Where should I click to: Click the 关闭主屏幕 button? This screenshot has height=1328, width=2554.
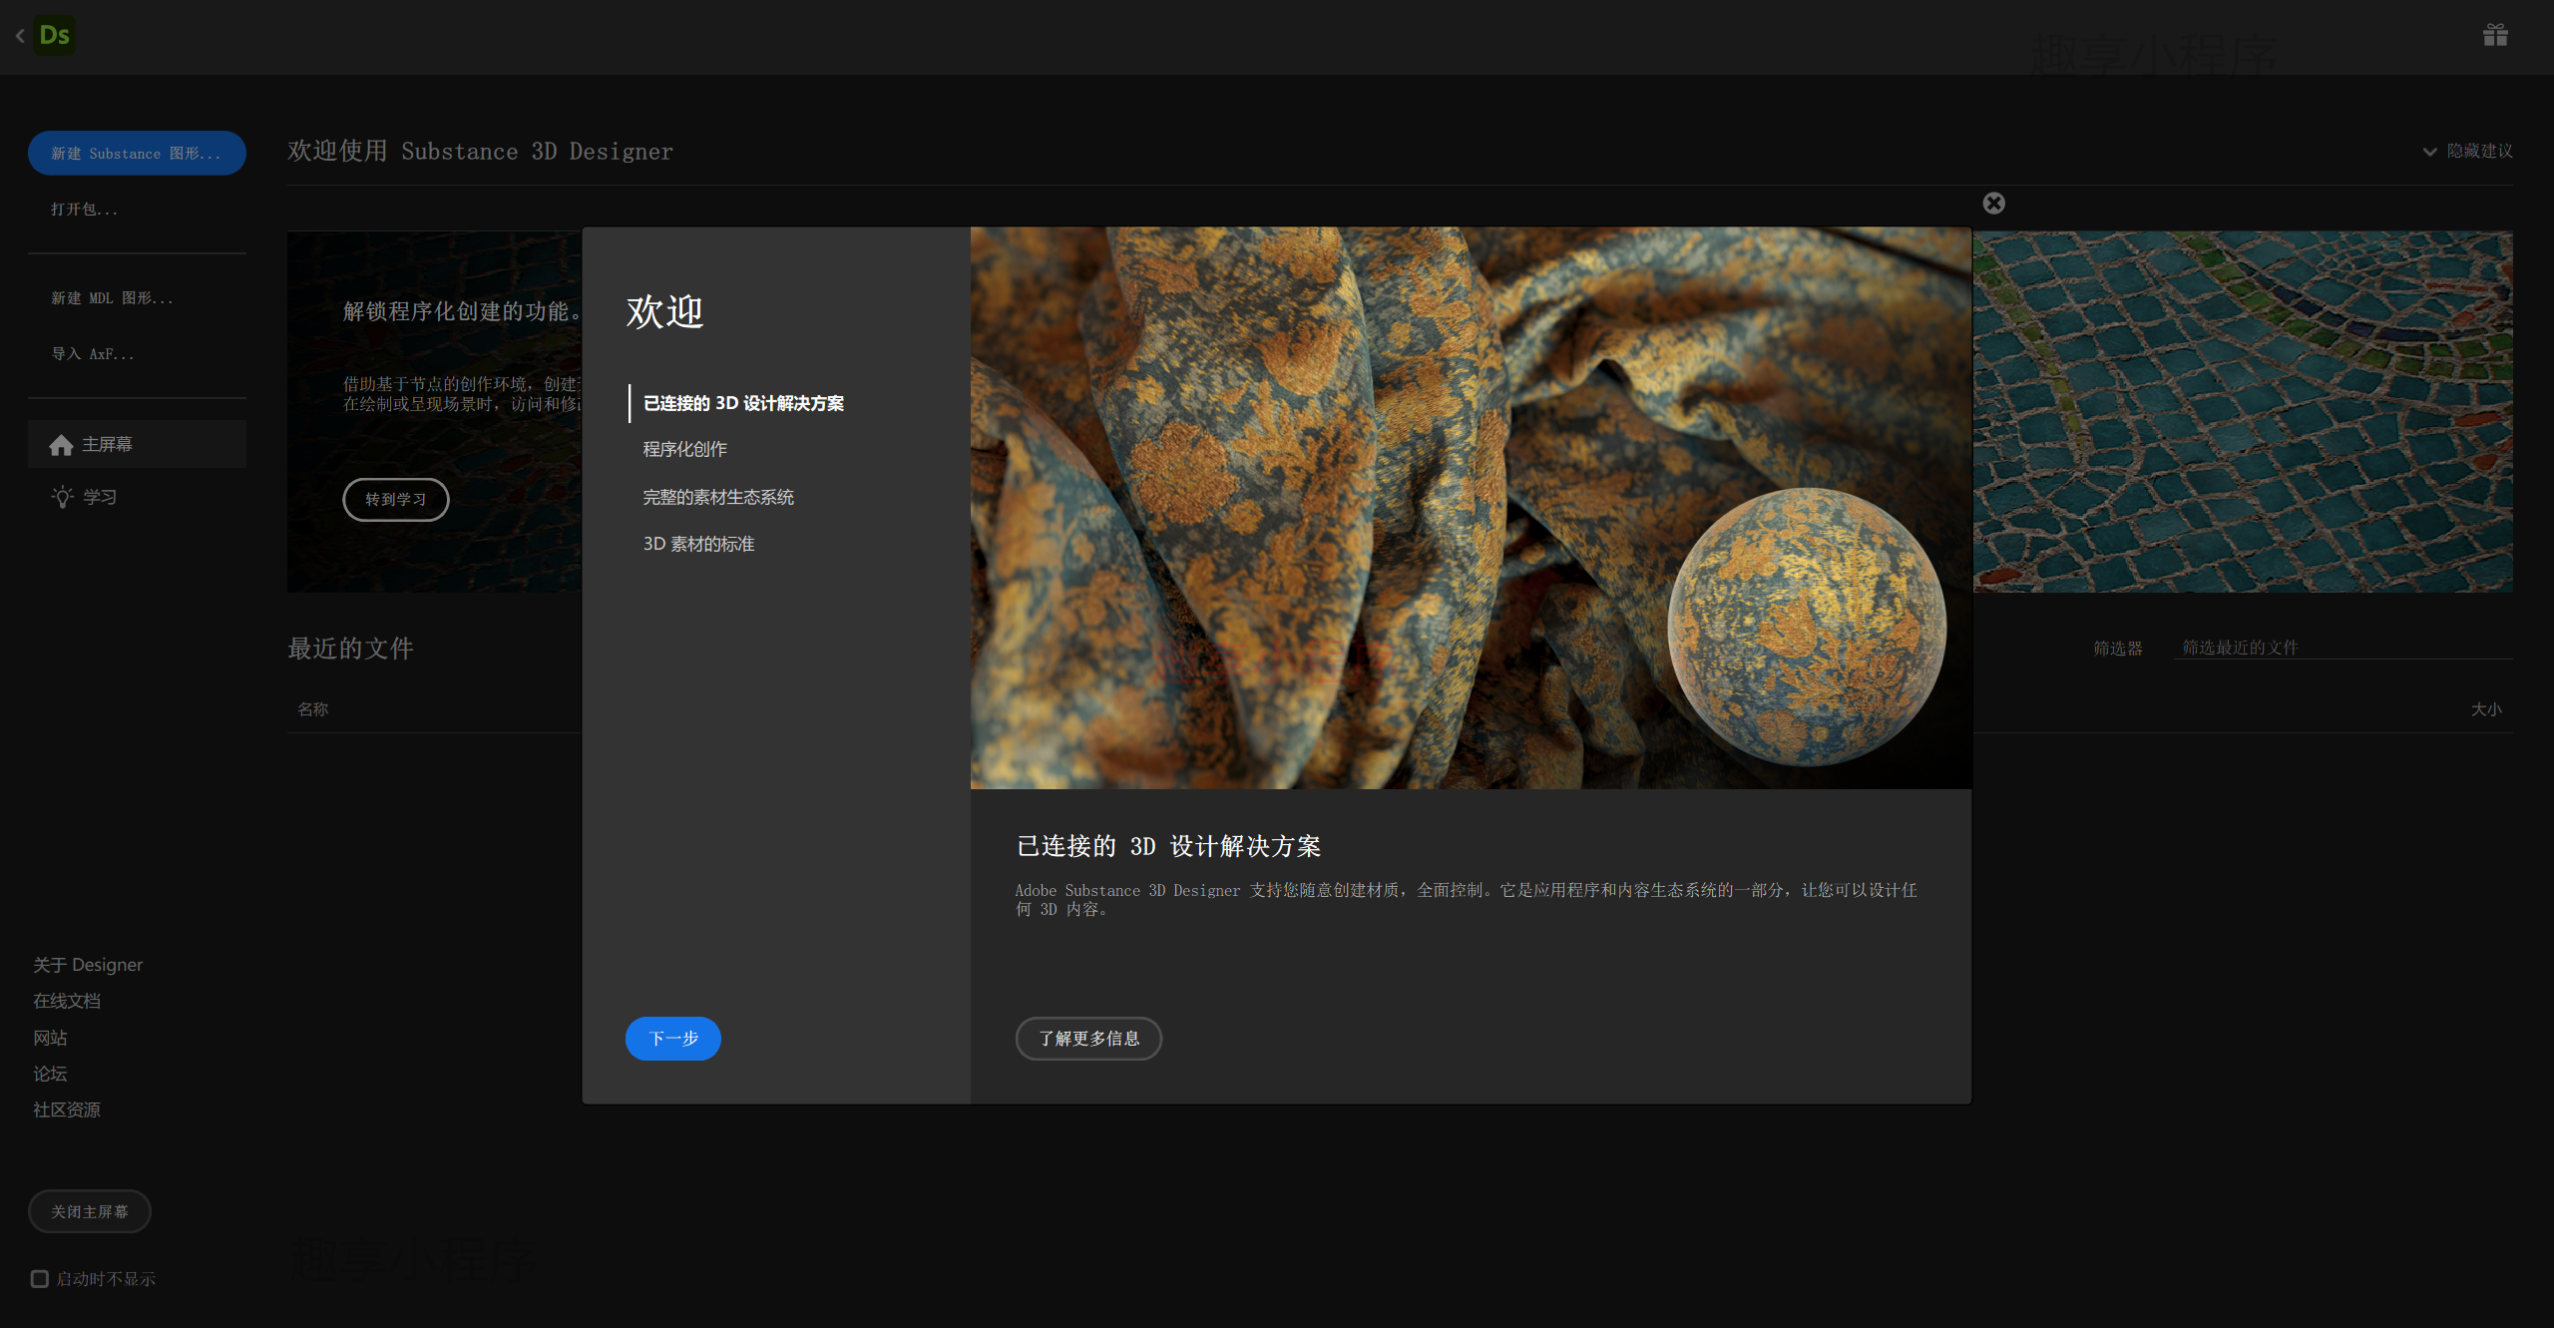click(x=90, y=1212)
